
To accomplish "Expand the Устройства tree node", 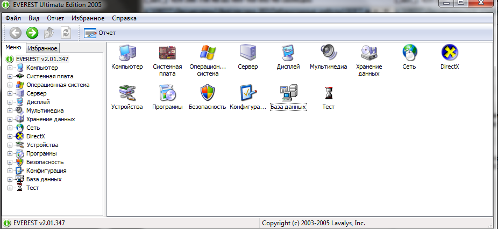I will (x=10, y=145).
